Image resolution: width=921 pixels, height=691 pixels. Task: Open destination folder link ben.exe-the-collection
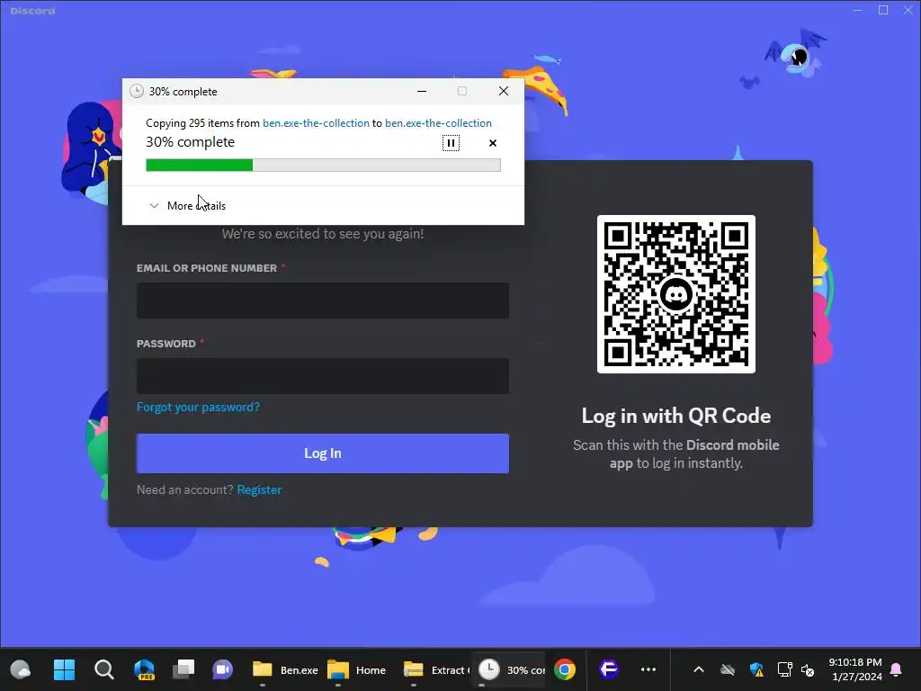(438, 122)
